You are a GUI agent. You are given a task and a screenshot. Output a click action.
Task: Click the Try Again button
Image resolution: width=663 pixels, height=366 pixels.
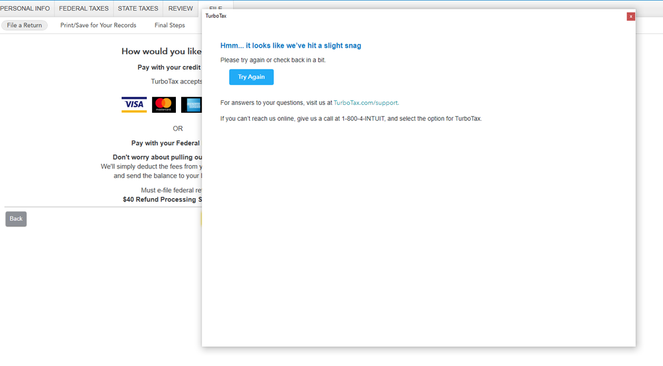[x=251, y=77]
